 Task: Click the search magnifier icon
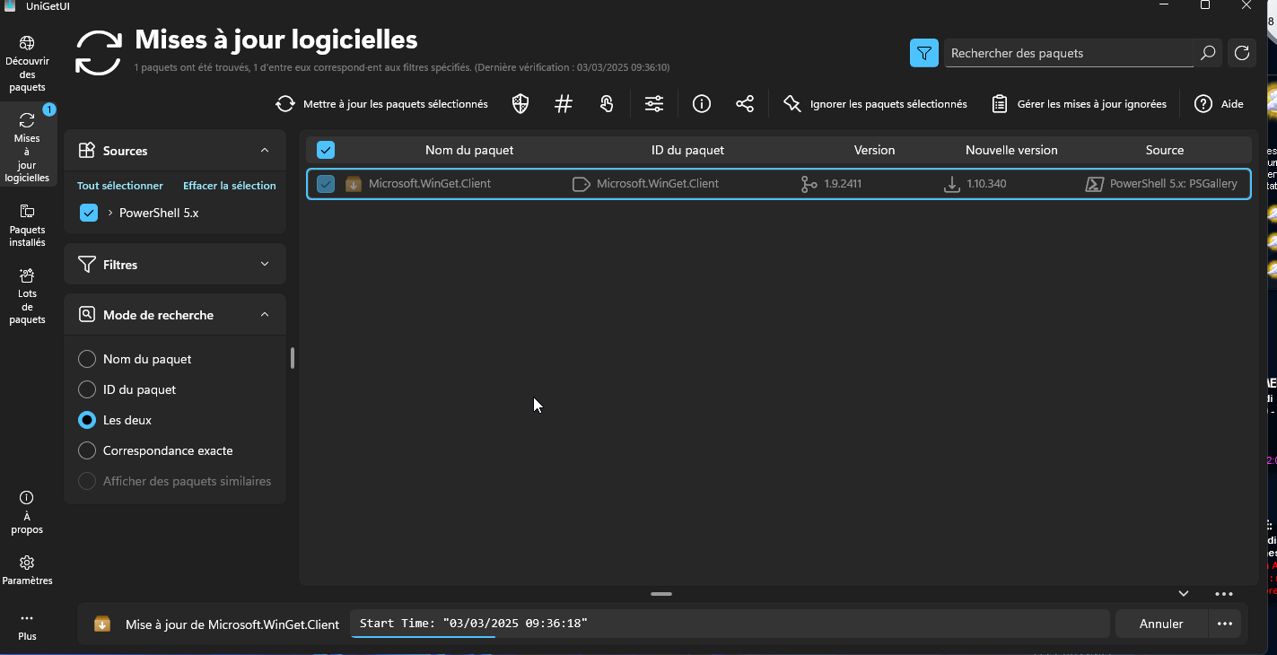pos(1208,53)
